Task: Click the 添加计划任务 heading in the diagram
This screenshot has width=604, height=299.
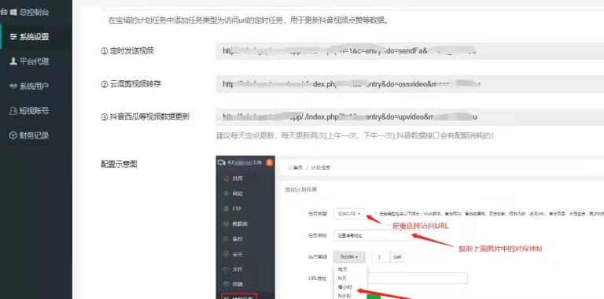Action: coord(301,190)
